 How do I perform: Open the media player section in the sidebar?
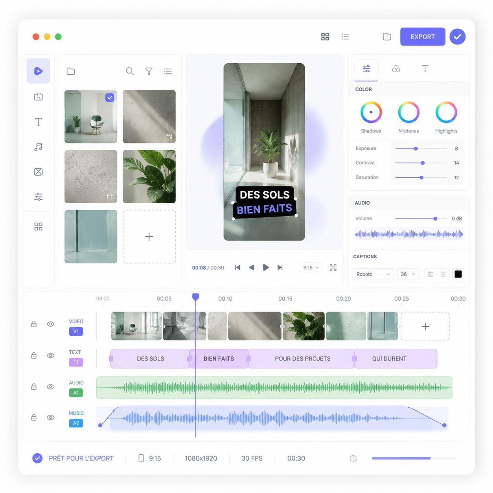click(38, 71)
